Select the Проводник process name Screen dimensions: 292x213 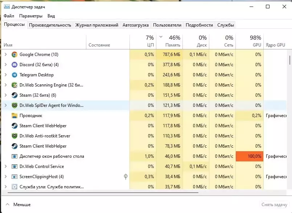click(x=31, y=116)
